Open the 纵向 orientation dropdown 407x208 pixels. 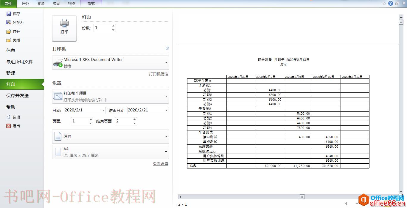[x=111, y=136]
